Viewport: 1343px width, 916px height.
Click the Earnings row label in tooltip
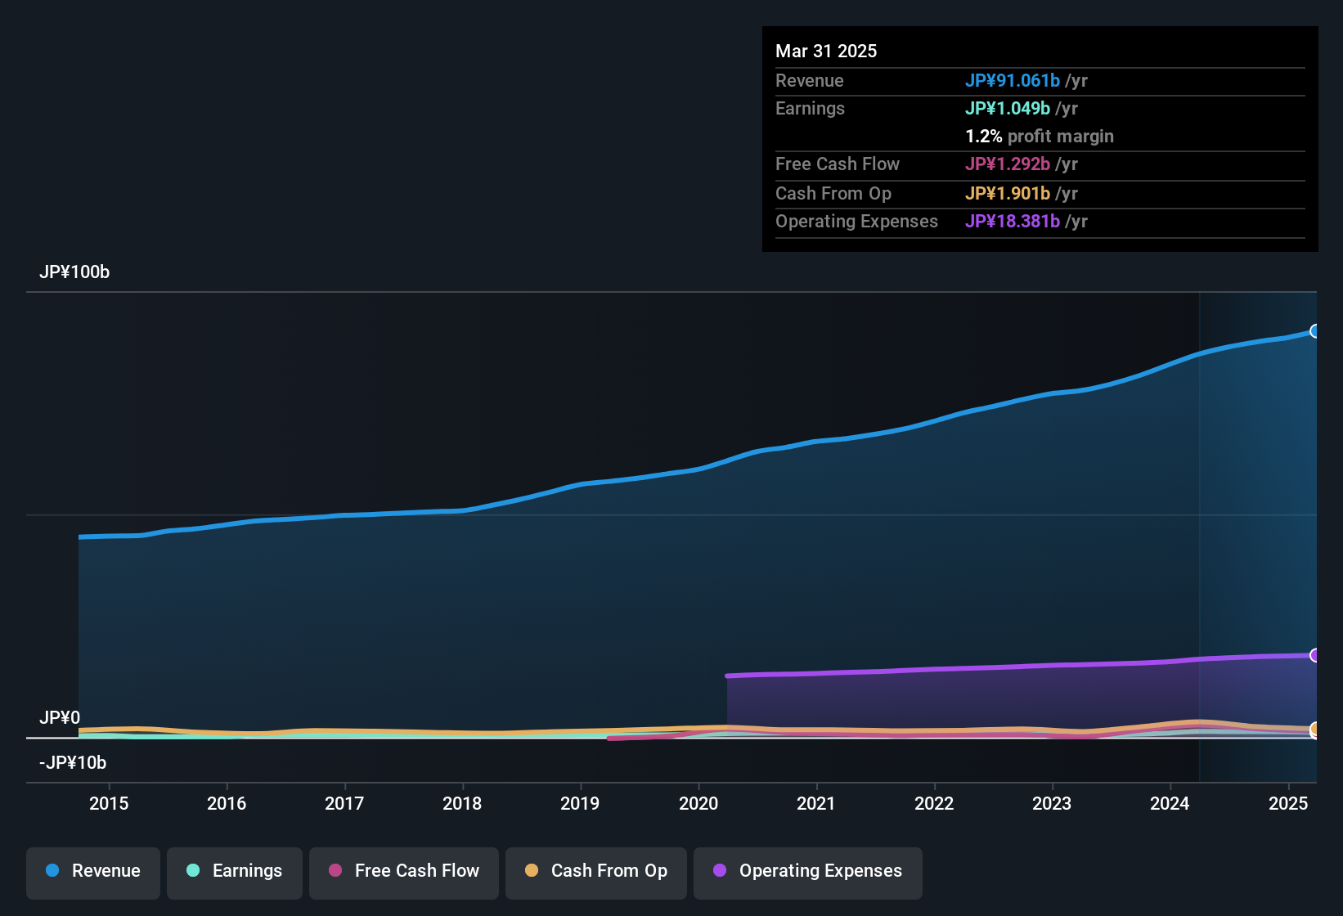point(810,108)
